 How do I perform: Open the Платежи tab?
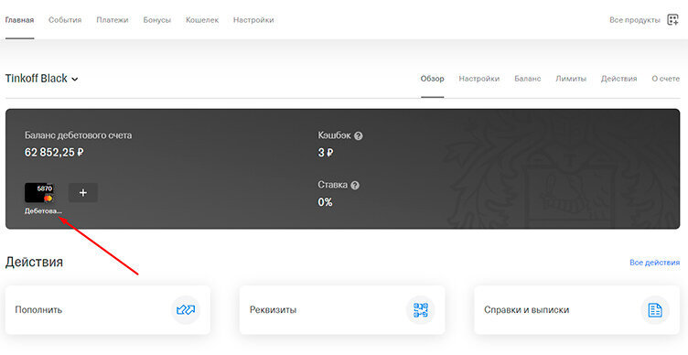(x=113, y=20)
